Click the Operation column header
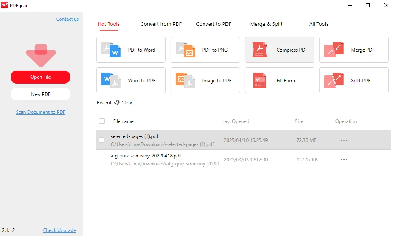394x236 pixels. pos(346,121)
